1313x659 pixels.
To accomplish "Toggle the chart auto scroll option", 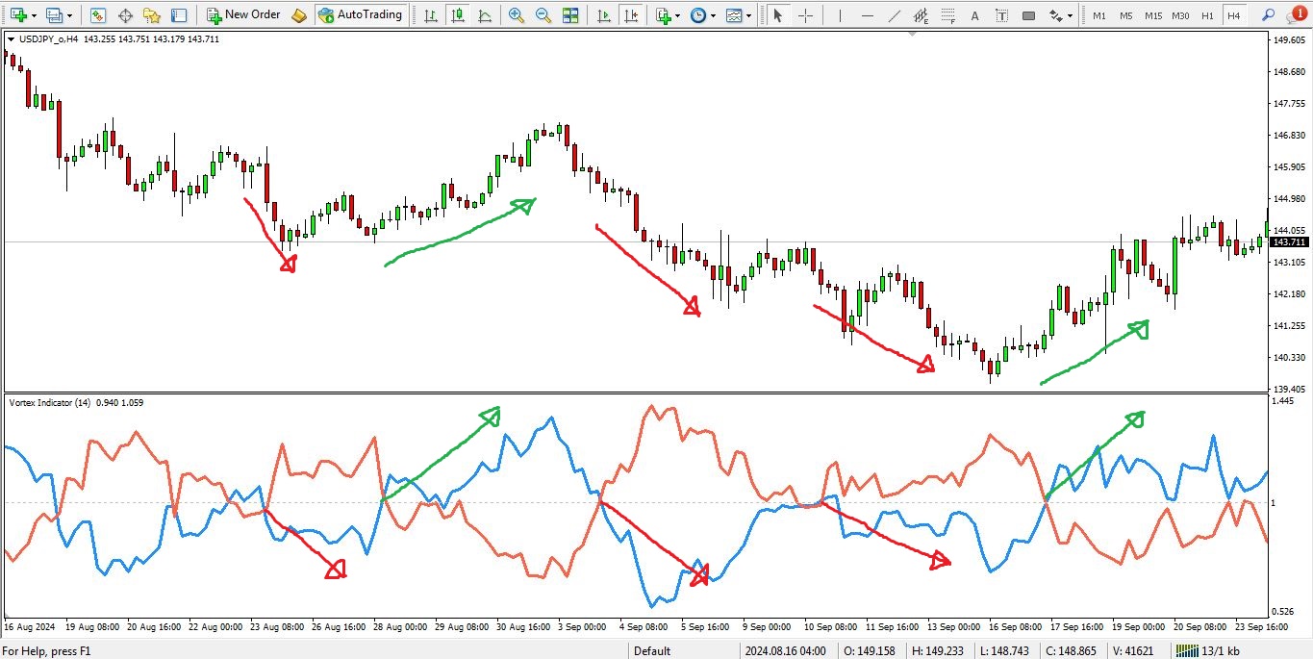I will 603,15.
